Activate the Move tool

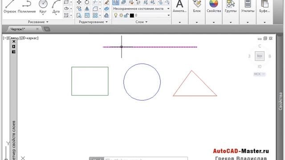point(79,2)
